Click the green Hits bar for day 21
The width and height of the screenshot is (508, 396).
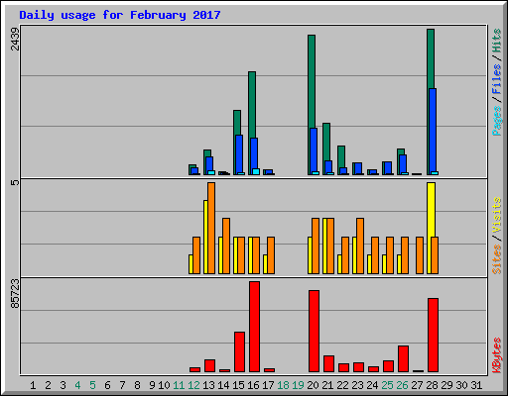pyautogui.click(x=326, y=142)
